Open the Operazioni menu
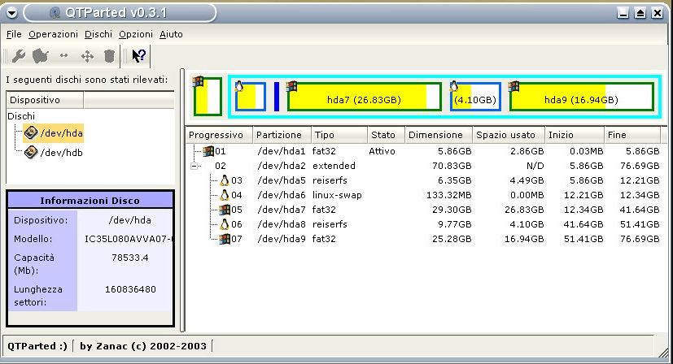The height and width of the screenshot is (364, 673). pos(53,34)
